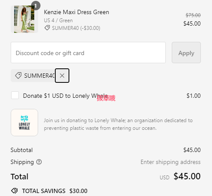
Task: Open the shipping help question mark icon
Action: (x=39, y=162)
